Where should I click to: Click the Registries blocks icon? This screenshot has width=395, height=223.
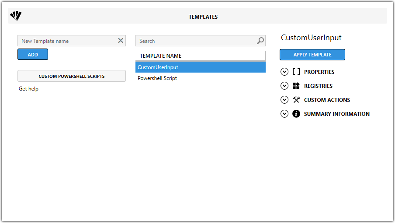(296, 86)
